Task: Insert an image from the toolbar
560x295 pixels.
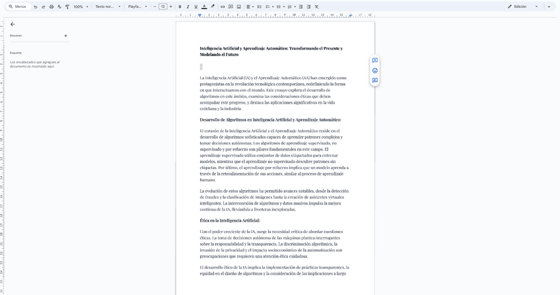Action: pyautogui.click(x=239, y=7)
